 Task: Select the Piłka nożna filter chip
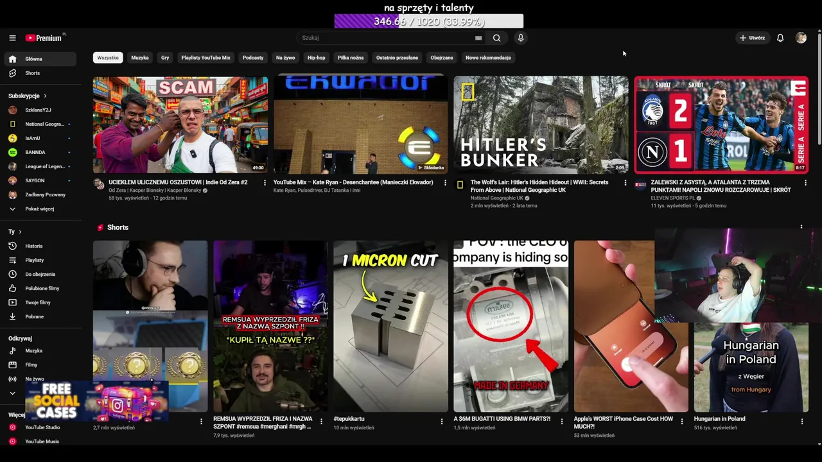(x=351, y=58)
